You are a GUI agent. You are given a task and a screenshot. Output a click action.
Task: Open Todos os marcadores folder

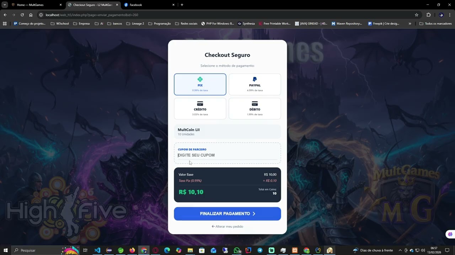tap(435, 24)
